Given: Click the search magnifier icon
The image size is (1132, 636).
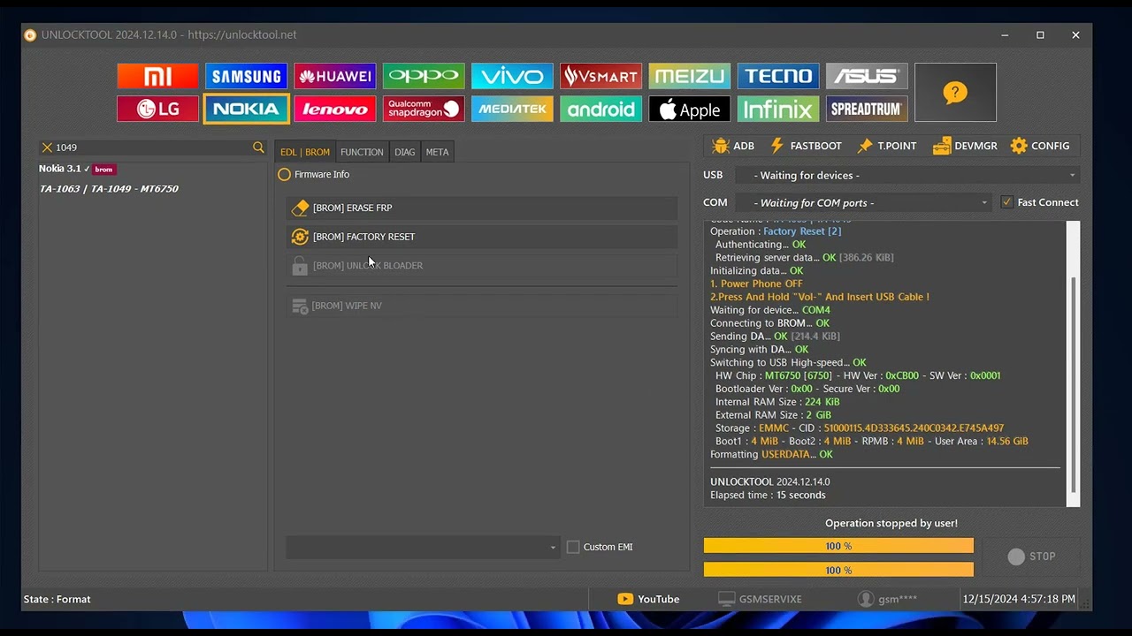Looking at the screenshot, I should coord(258,148).
